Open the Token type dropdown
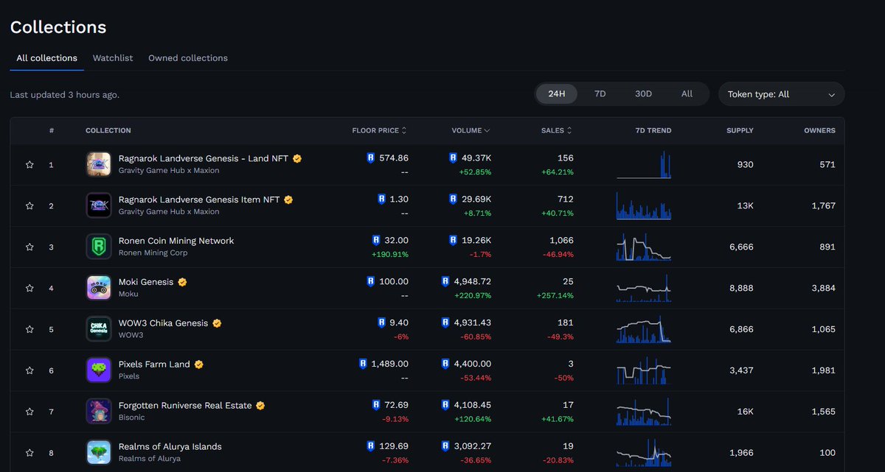 coord(781,94)
